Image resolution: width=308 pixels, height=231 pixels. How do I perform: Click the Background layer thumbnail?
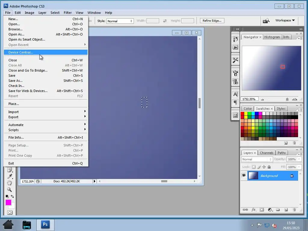[253, 176]
